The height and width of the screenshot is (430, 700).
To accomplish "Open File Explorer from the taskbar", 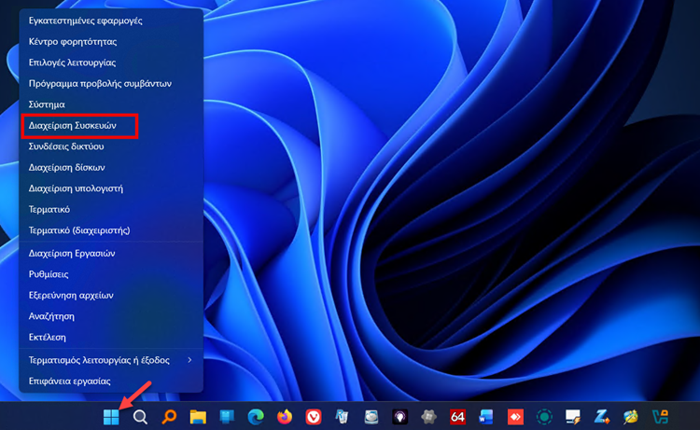I will tap(198, 416).
